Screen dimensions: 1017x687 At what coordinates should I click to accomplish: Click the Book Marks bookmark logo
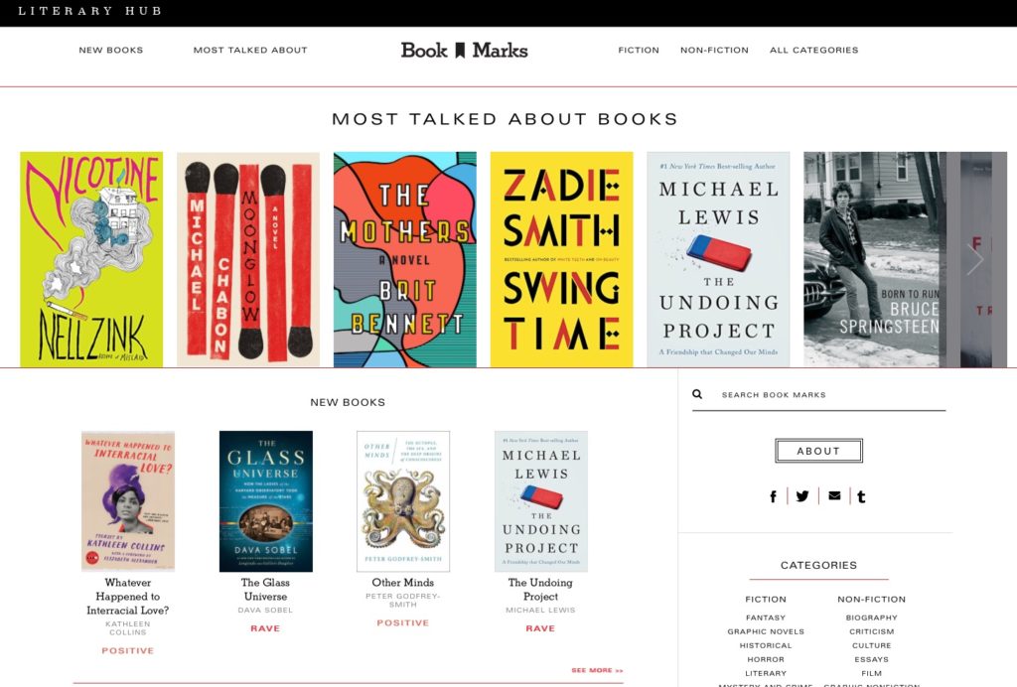point(463,49)
